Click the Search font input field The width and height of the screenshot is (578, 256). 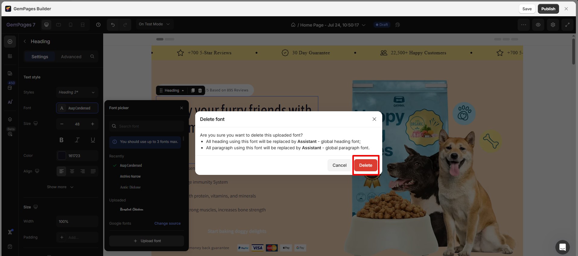pos(149,126)
